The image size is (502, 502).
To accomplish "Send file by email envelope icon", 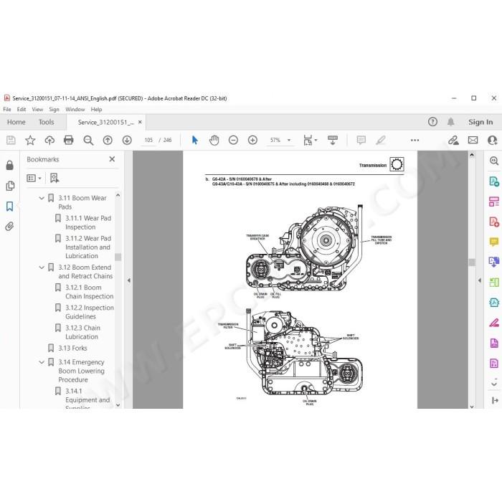I will (473, 140).
